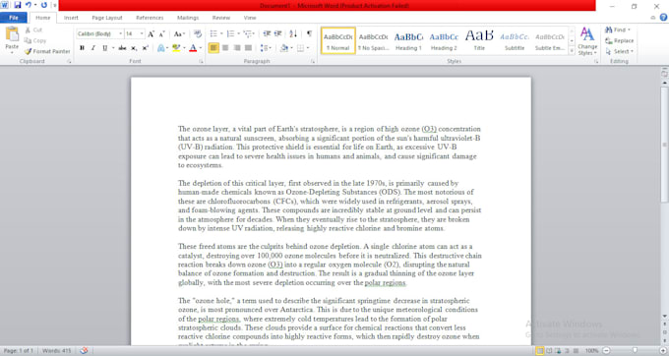The height and width of the screenshot is (356, 669).
Task: Click the Paste clipboard icon
Action: click(12, 34)
